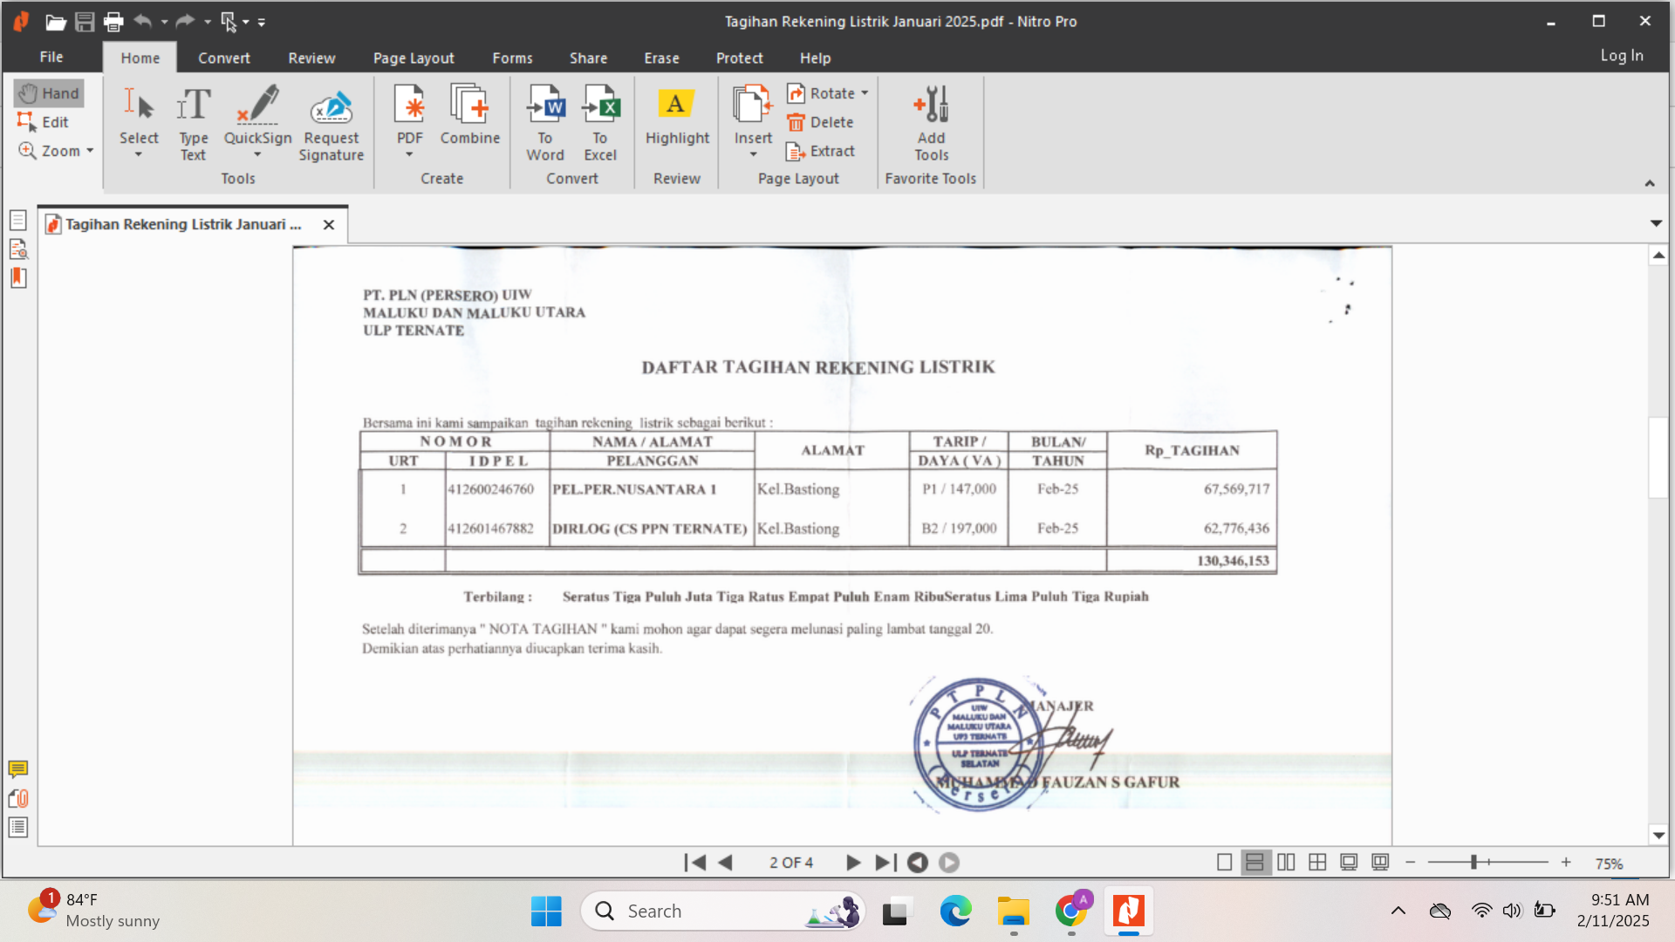Open the Protect ribbon tab
1675x942 pixels.
(x=739, y=58)
